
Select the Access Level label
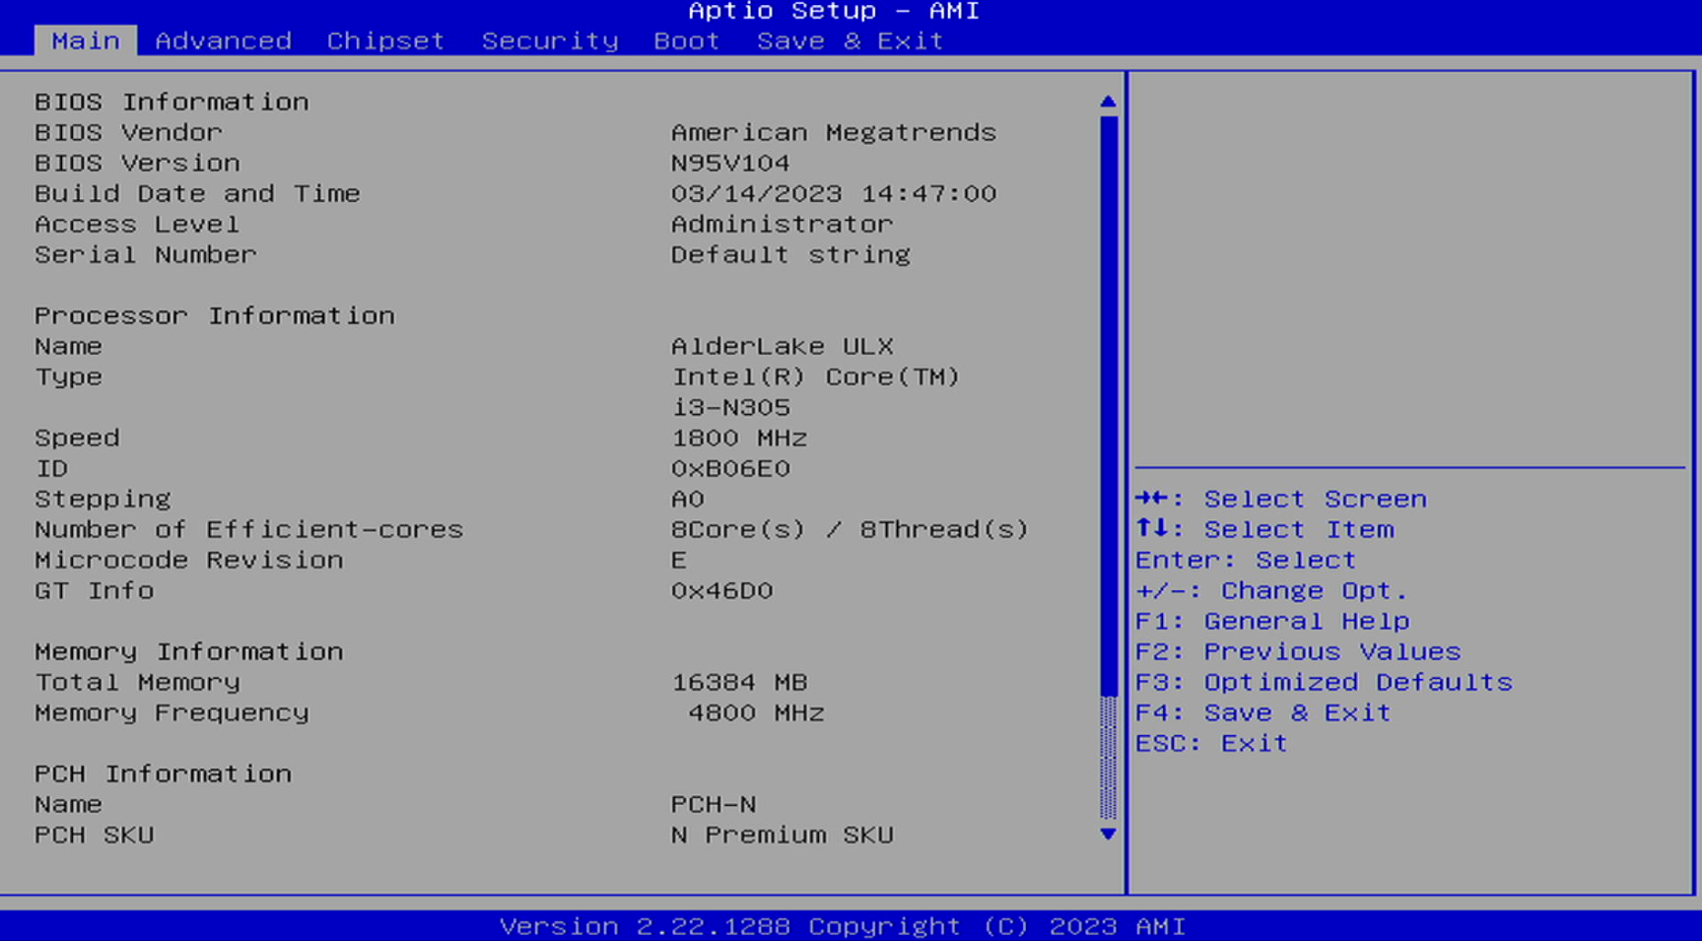pos(137,224)
